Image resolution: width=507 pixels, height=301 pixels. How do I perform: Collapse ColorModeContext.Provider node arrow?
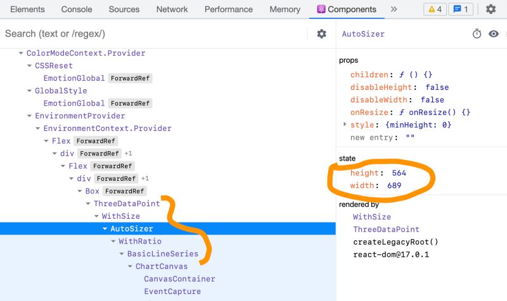(x=21, y=53)
